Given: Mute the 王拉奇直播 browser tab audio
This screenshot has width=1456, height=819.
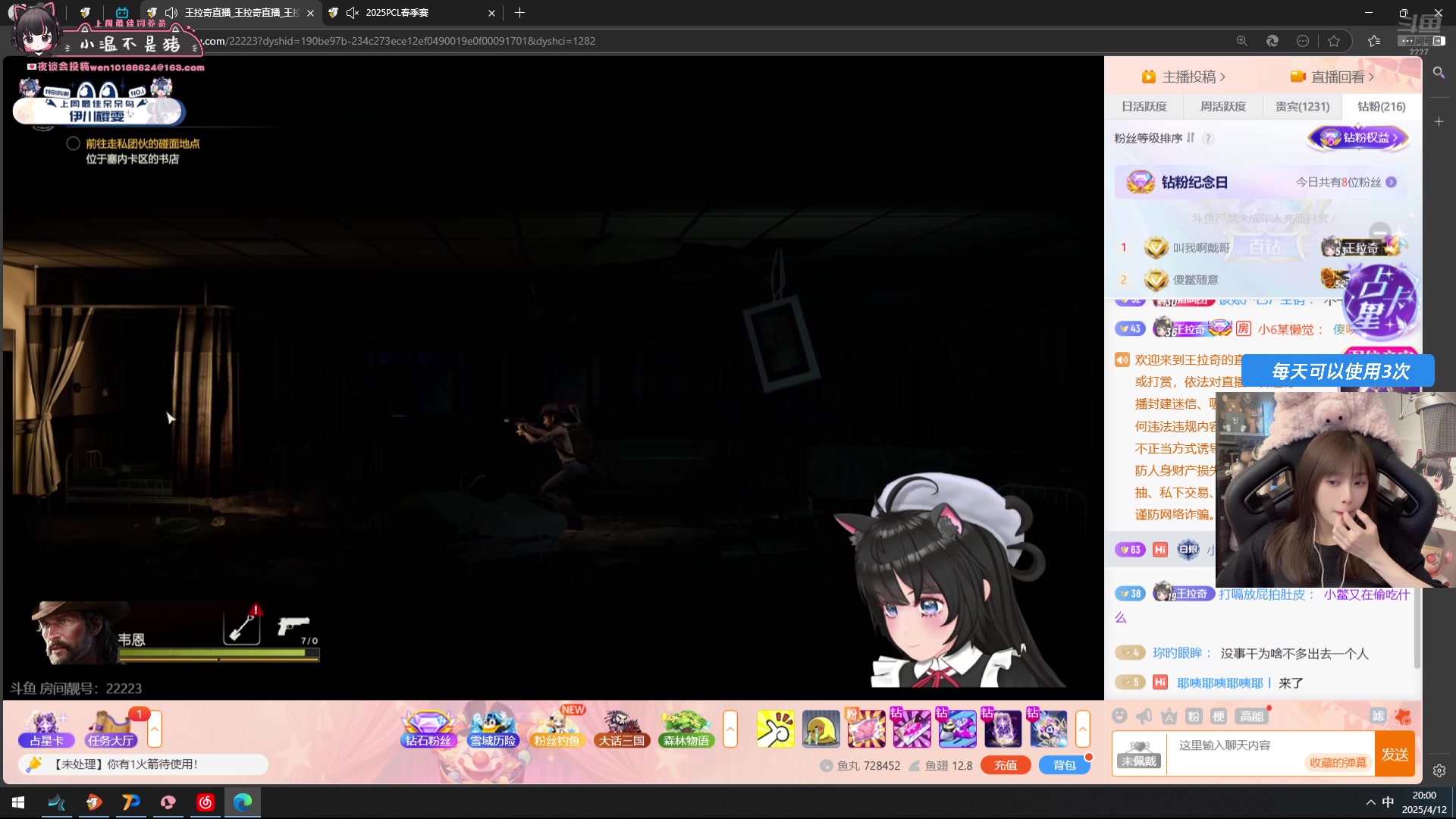Looking at the screenshot, I should click(x=171, y=13).
